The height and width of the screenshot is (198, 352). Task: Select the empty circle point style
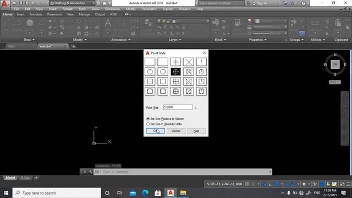click(163, 71)
